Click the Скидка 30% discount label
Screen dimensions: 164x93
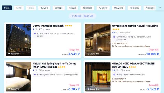click(154, 50)
